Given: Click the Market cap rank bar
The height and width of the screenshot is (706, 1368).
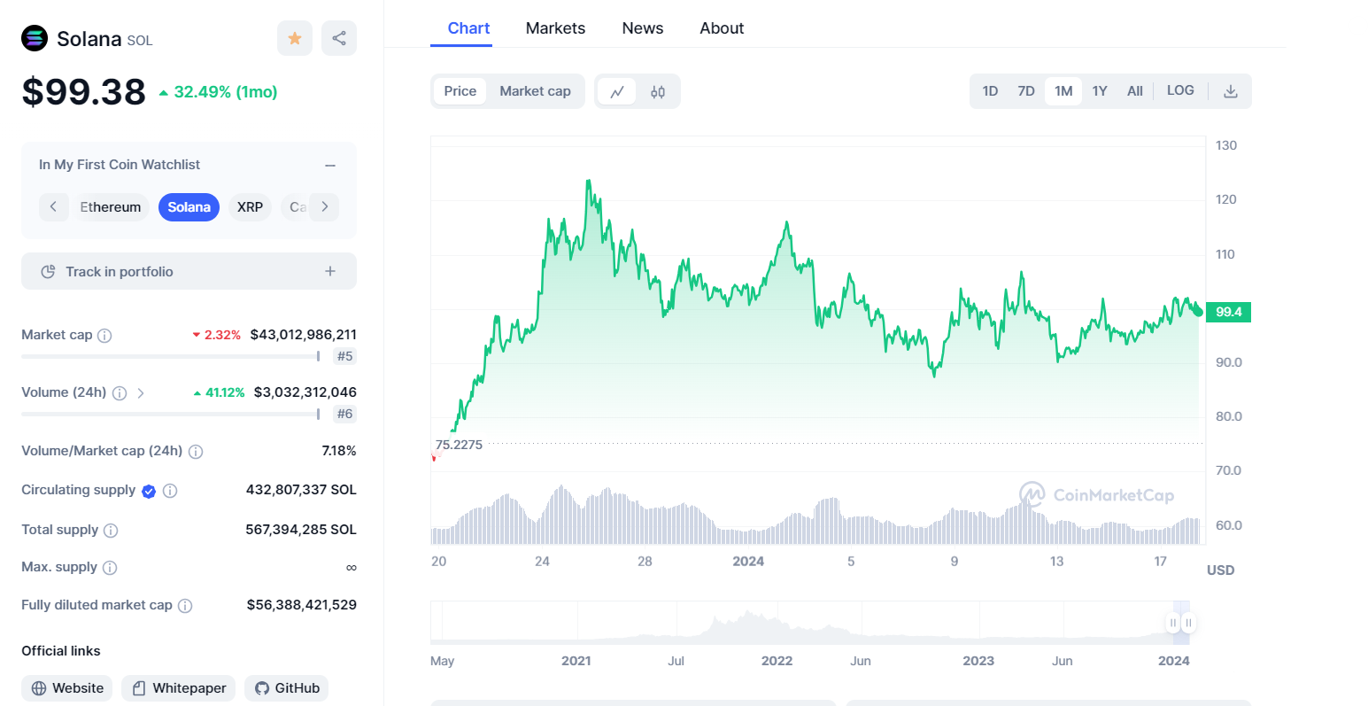Looking at the screenshot, I should (170, 356).
